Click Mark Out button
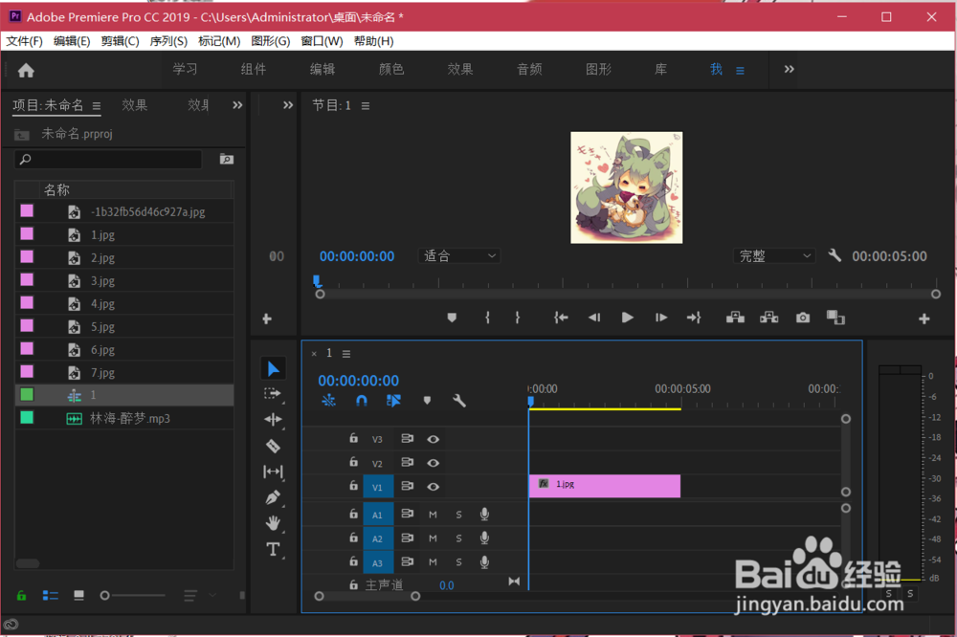The width and height of the screenshot is (957, 637). [x=517, y=318]
